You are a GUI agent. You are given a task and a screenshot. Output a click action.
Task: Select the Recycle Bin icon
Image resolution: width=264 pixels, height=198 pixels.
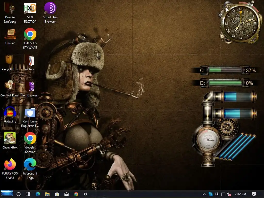pos(10,63)
